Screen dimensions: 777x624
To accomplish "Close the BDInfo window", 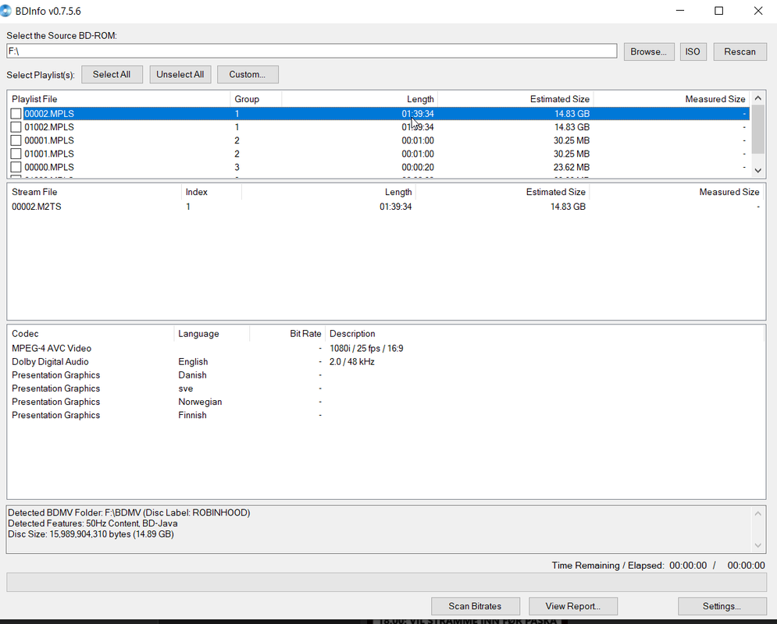I will click(757, 11).
